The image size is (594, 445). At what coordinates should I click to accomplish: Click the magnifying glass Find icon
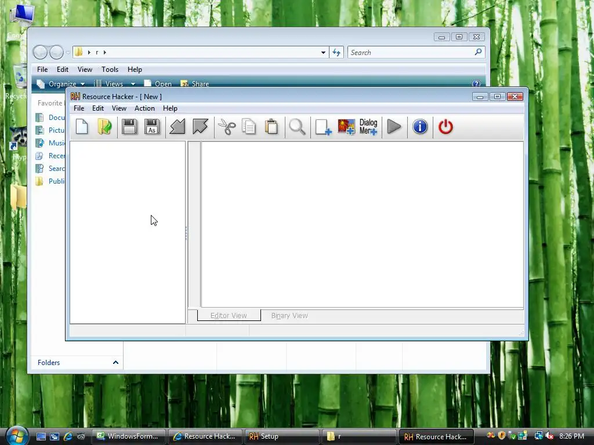297,127
